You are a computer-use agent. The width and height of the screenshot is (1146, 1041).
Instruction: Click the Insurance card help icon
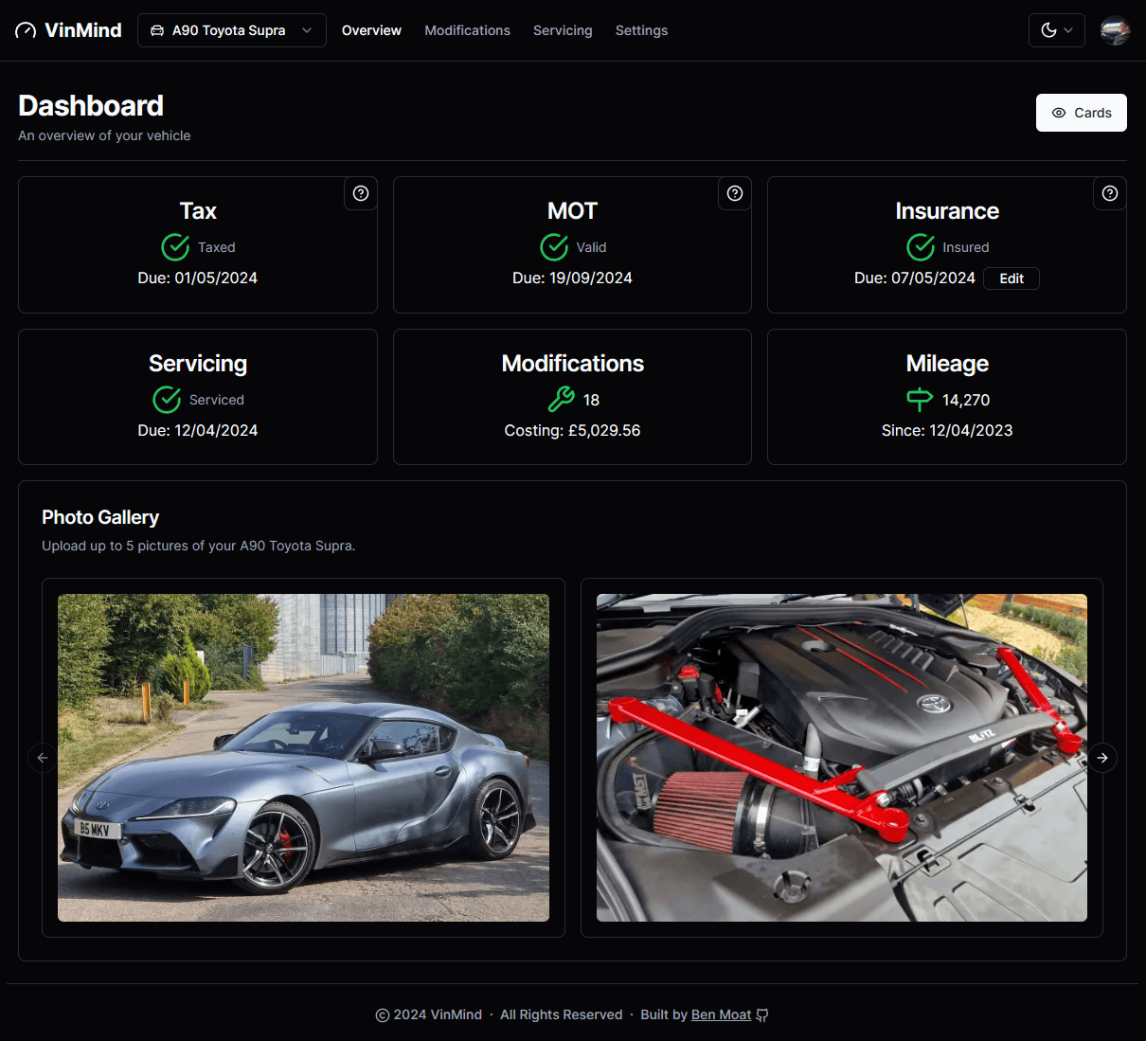point(1110,193)
